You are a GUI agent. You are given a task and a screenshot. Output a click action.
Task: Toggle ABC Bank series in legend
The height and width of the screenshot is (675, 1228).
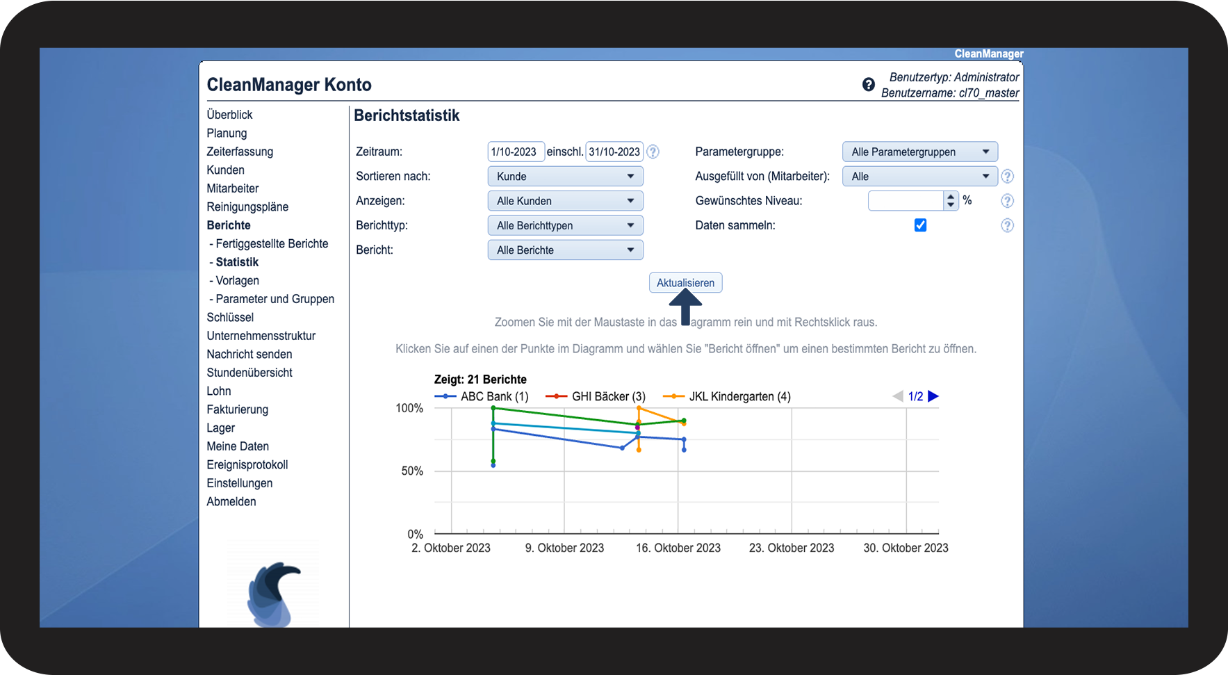[482, 397]
